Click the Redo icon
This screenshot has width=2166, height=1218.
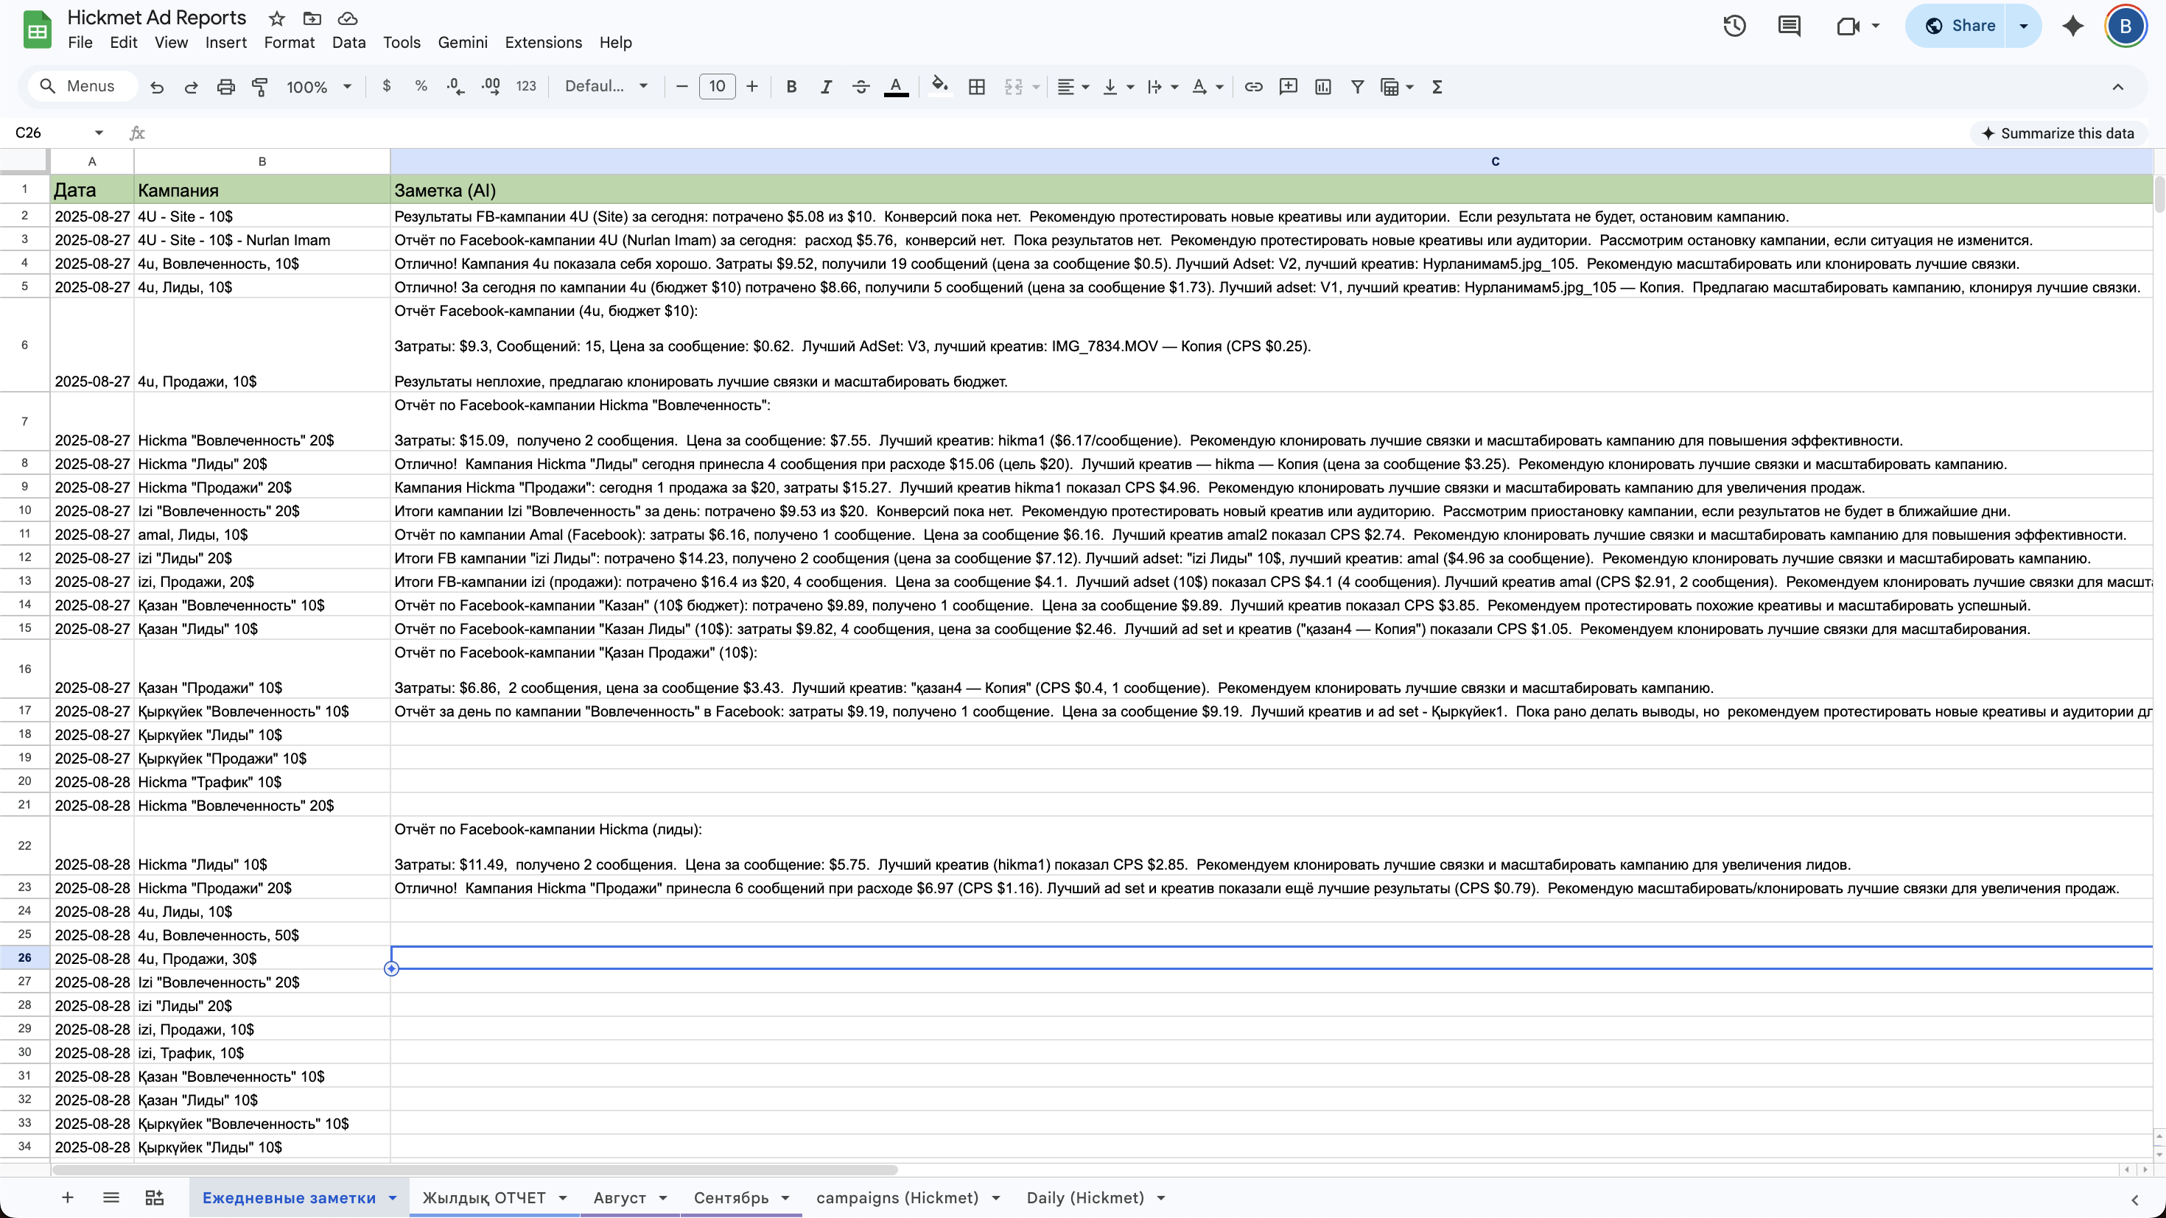pyautogui.click(x=191, y=87)
